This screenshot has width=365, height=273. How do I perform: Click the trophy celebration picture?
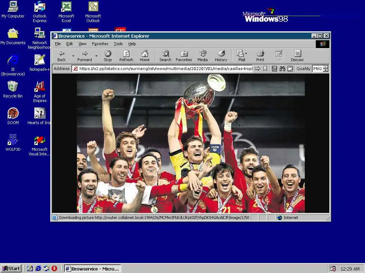point(191,144)
